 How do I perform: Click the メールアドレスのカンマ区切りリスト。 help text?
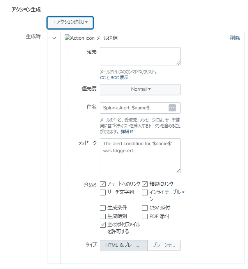129,72
